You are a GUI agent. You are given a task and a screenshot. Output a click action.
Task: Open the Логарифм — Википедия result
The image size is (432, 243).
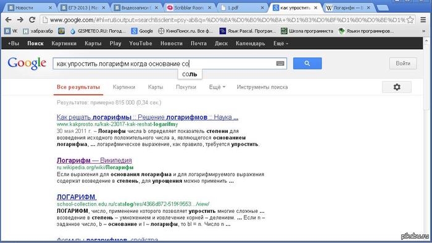pyautogui.click(x=94, y=161)
